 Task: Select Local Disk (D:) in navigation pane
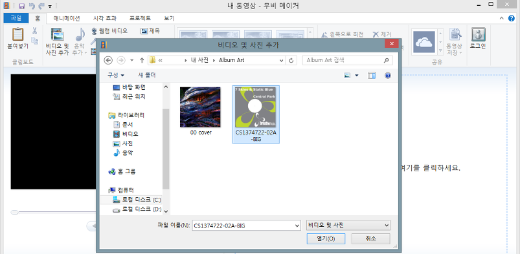(137, 209)
